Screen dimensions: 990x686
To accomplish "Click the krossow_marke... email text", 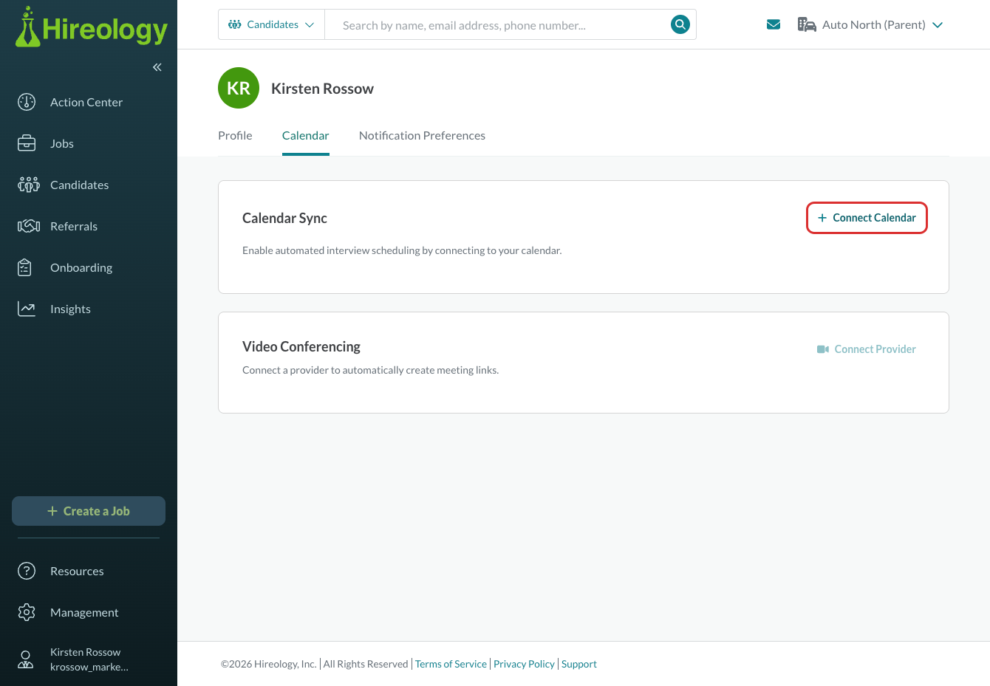I will 89,667.
